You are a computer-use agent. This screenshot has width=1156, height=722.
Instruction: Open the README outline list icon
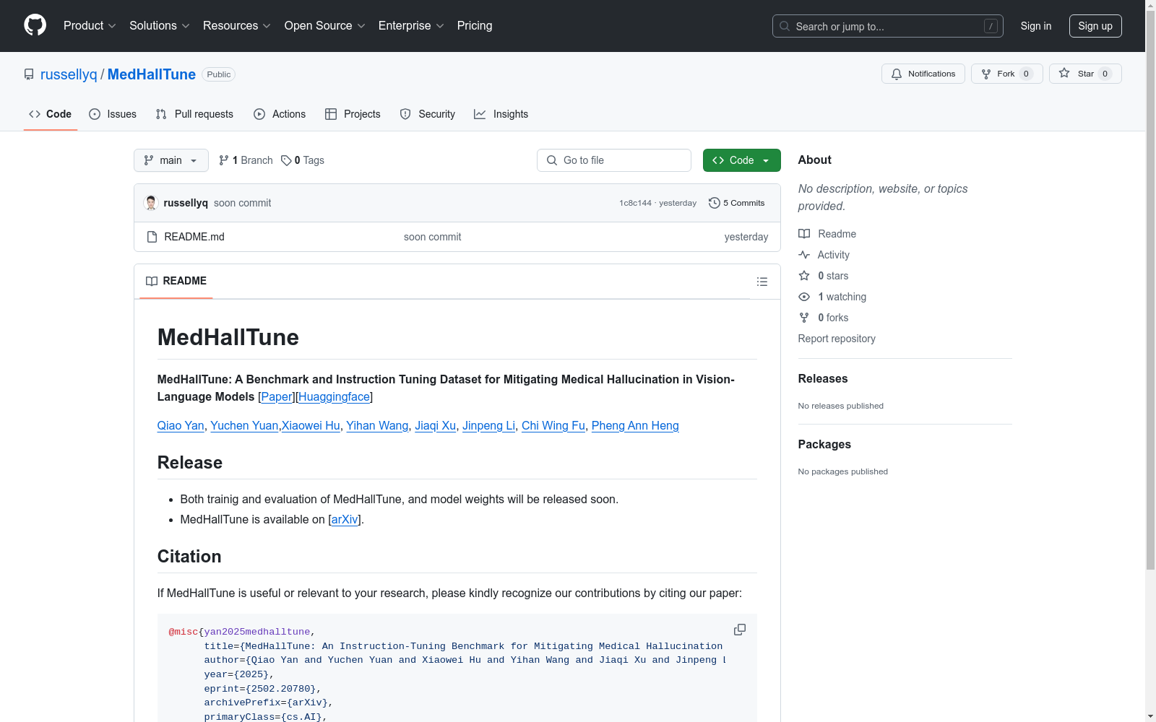762,282
